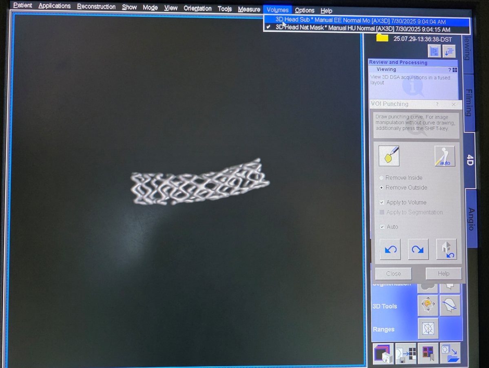Click the auto punching tool icon
Image resolution: width=489 pixels, height=368 pixels.
pos(444,156)
